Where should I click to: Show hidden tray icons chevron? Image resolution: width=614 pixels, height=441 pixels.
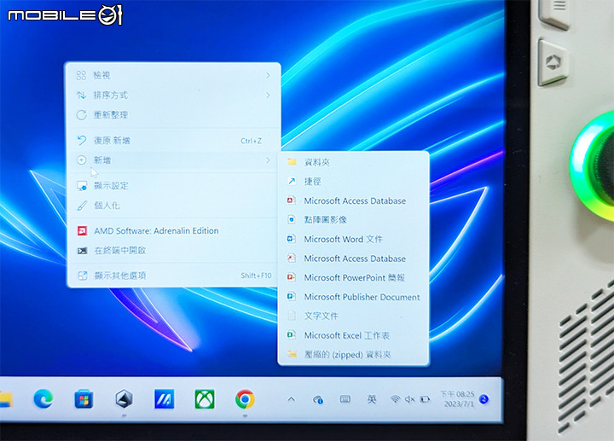[291, 399]
